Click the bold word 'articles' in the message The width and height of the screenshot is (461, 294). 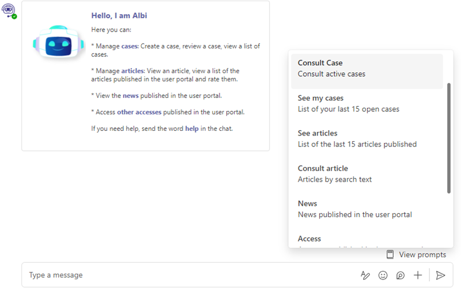pos(132,71)
